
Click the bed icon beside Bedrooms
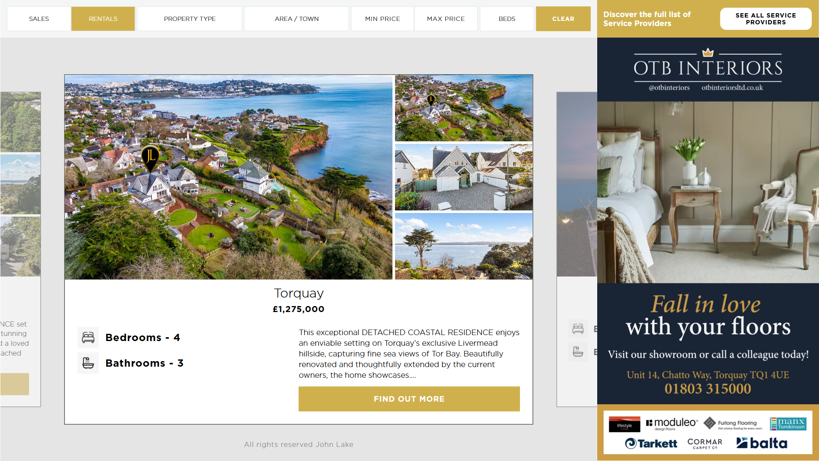[x=88, y=338]
